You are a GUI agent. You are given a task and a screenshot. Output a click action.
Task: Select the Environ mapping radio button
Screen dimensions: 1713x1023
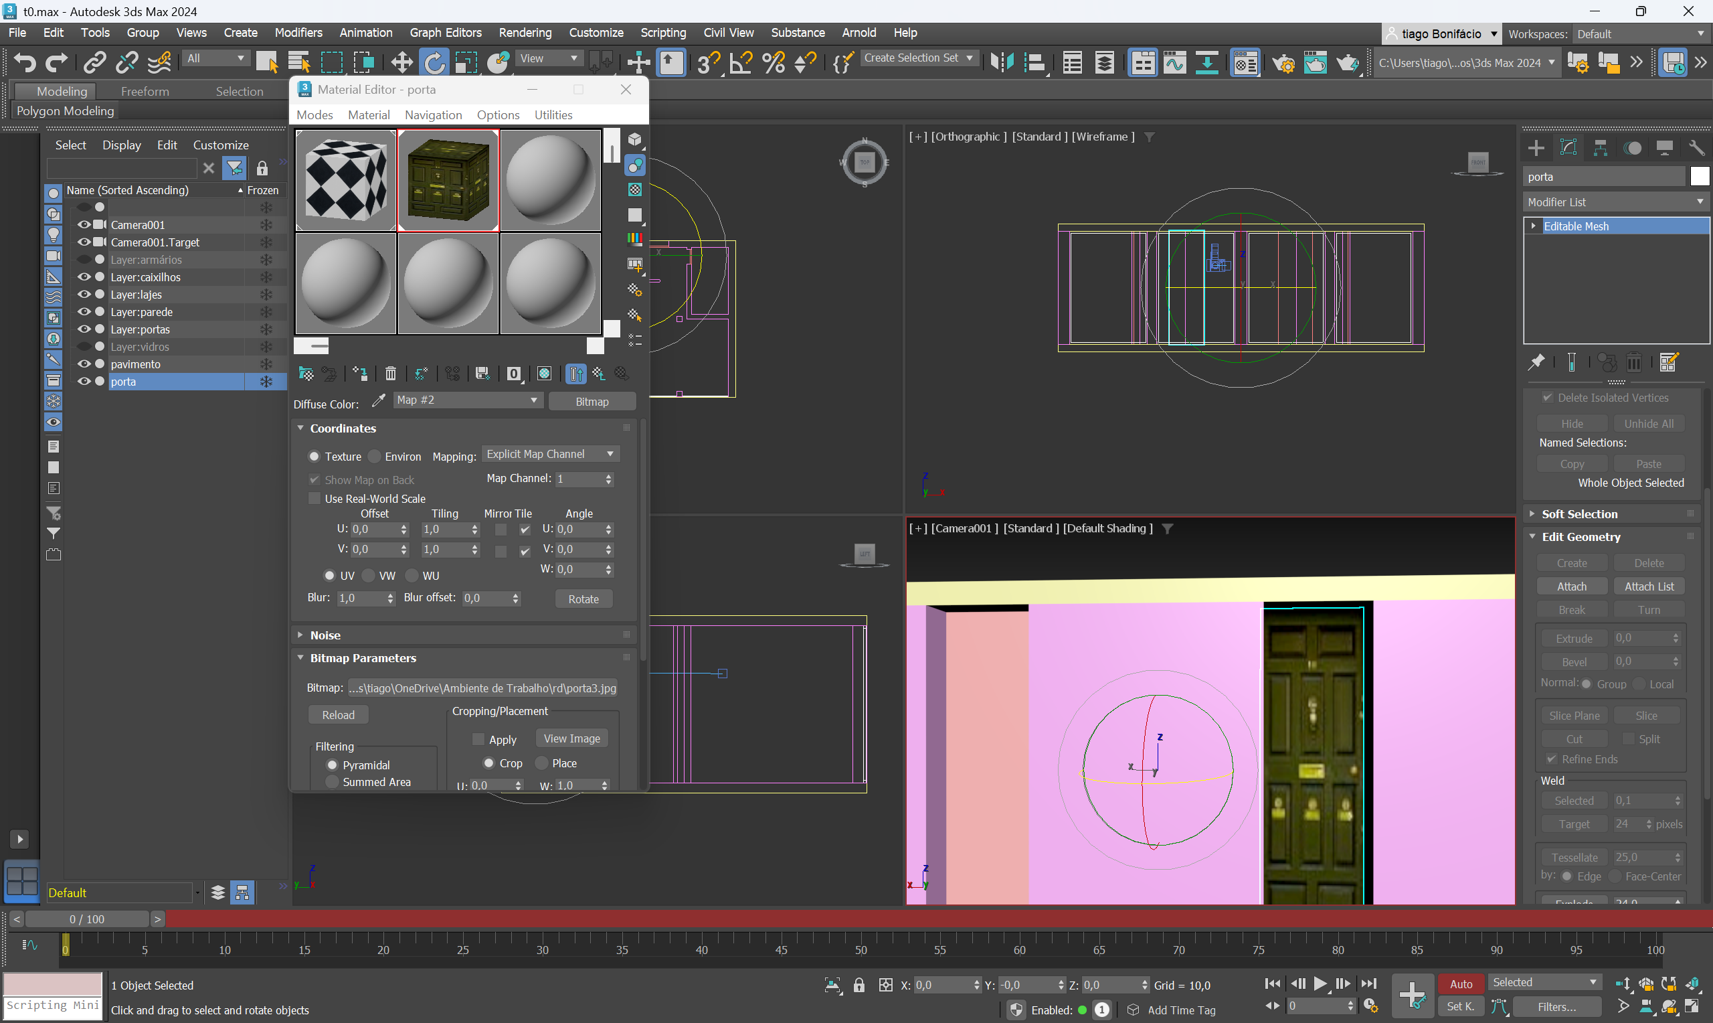(x=375, y=457)
